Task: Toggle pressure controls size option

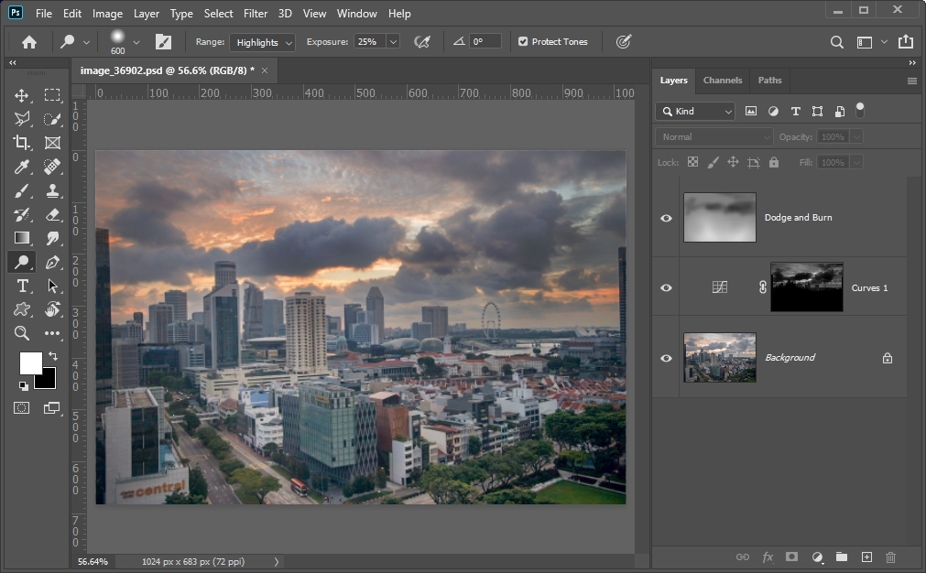Action: (624, 41)
